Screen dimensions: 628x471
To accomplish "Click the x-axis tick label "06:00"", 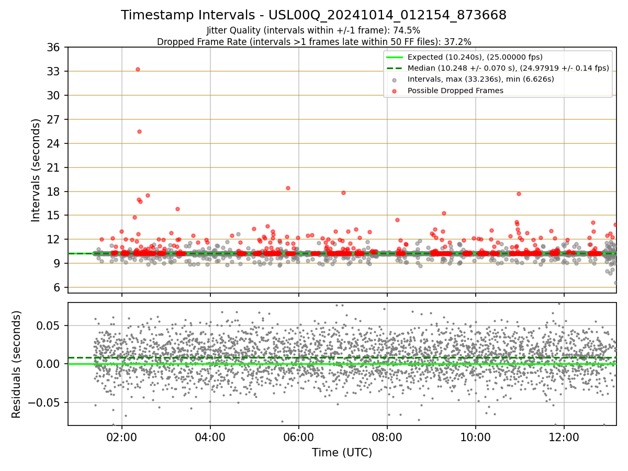I will tap(299, 437).
